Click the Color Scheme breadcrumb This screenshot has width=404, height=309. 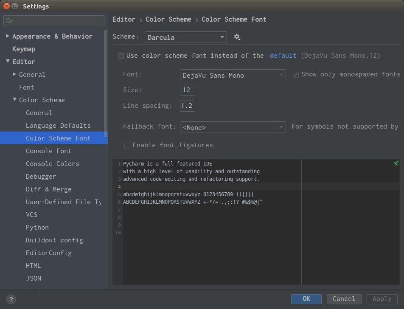tap(168, 20)
